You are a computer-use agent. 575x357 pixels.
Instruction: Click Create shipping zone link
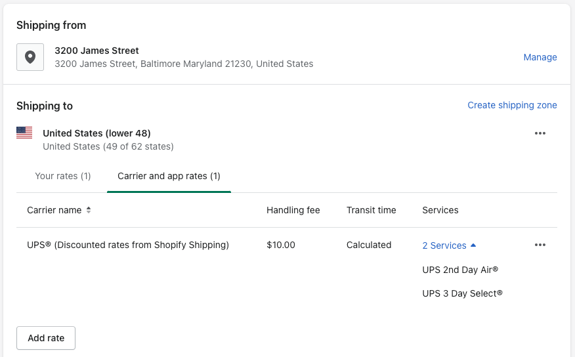(512, 105)
